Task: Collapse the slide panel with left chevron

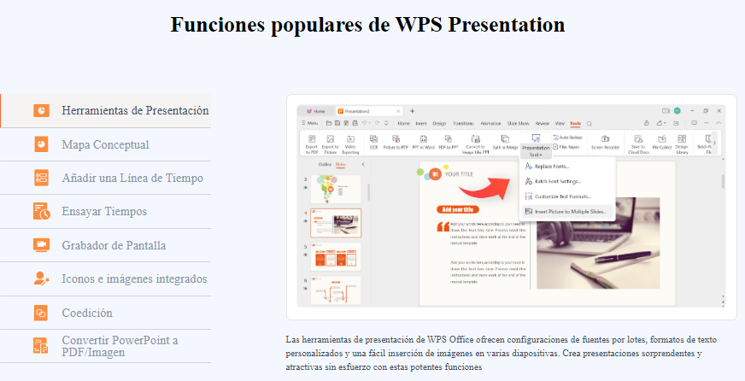Action: click(363, 164)
